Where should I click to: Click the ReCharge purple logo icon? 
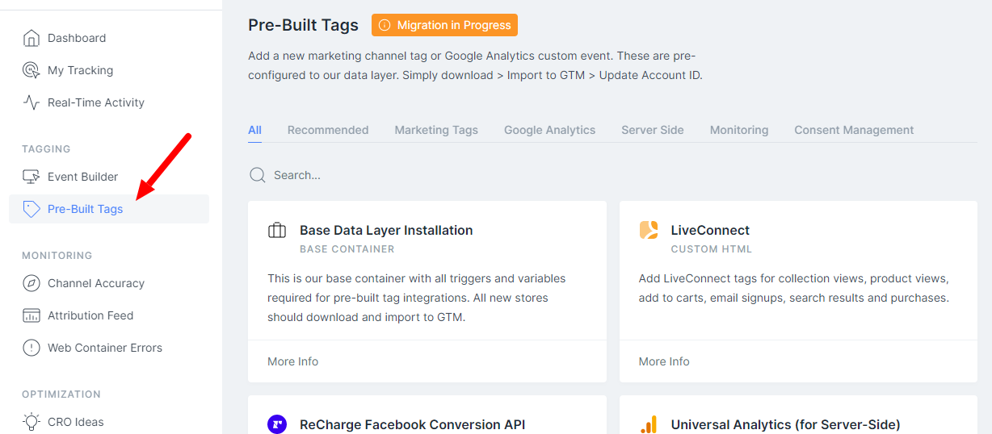point(277,424)
